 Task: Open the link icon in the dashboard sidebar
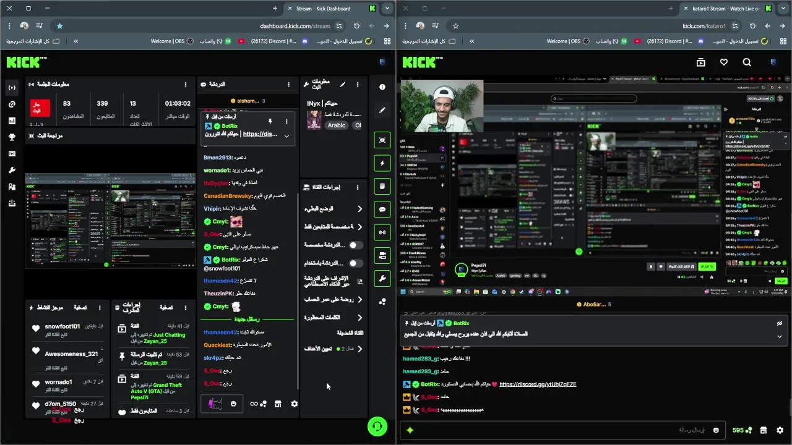point(12,104)
